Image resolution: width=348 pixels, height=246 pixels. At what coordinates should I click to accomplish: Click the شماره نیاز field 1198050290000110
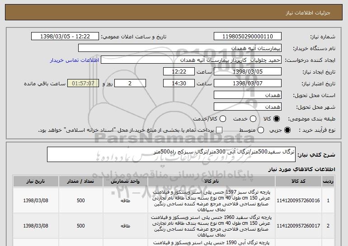pos(248,37)
